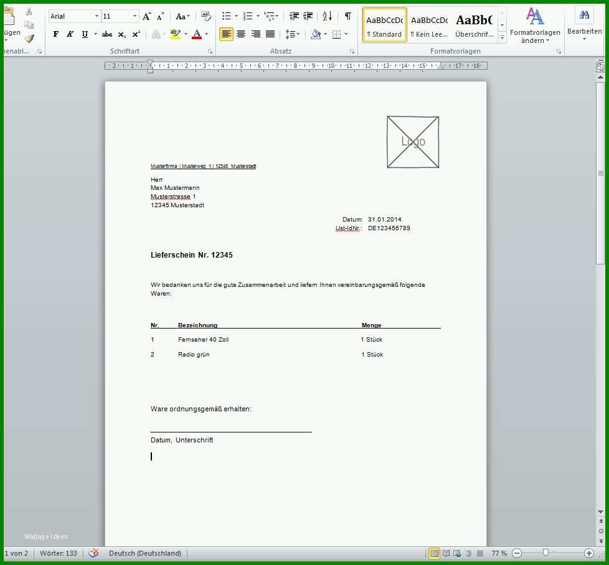The width and height of the screenshot is (609, 565).
Task: Apply justified text alignment
Action: pos(270,34)
